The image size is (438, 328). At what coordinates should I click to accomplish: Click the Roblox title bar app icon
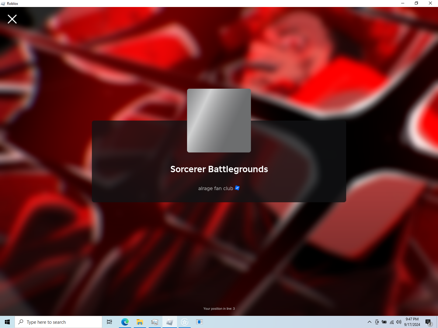coord(3,4)
